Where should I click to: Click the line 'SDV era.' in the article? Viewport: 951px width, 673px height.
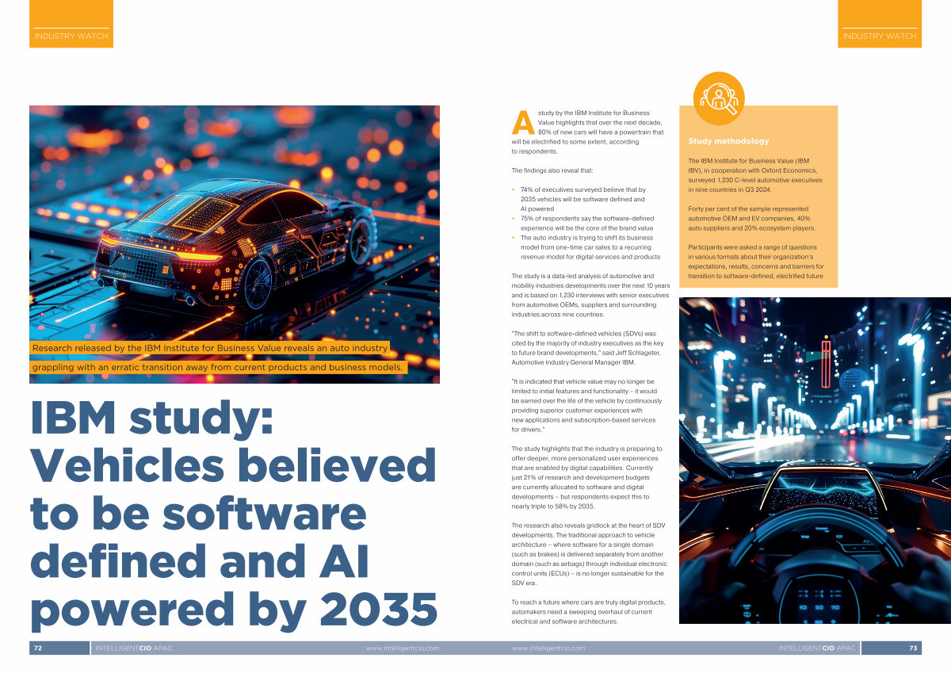(x=525, y=583)
